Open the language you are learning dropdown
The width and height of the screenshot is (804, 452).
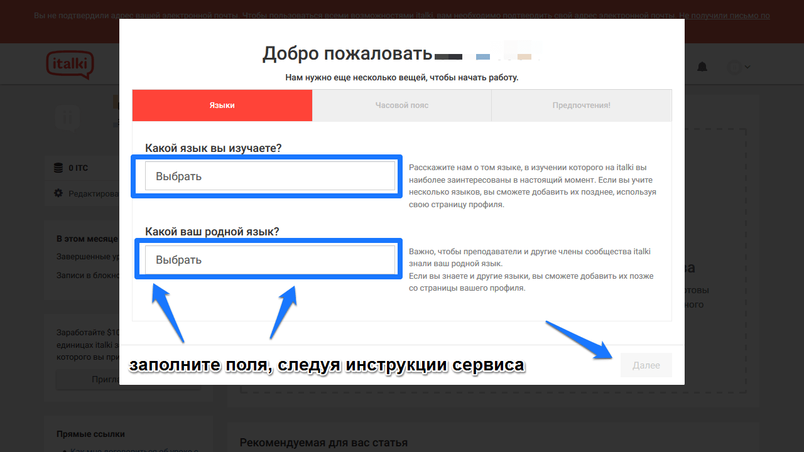click(x=270, y=176)
